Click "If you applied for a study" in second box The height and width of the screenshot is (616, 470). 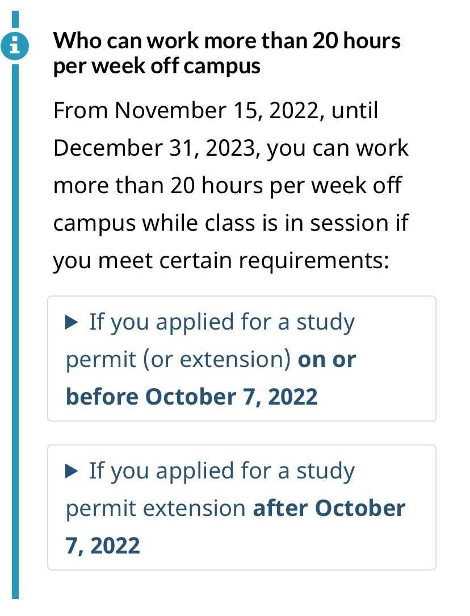click(x=222, y=472)
